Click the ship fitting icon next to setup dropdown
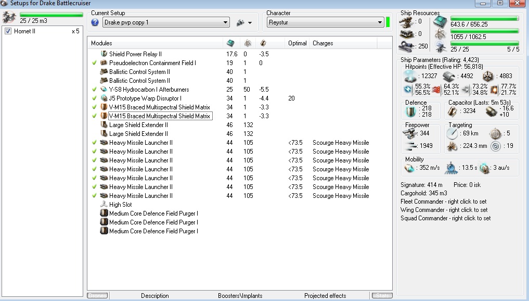This screenshot has width=529, height=301. tap(240, 22)
